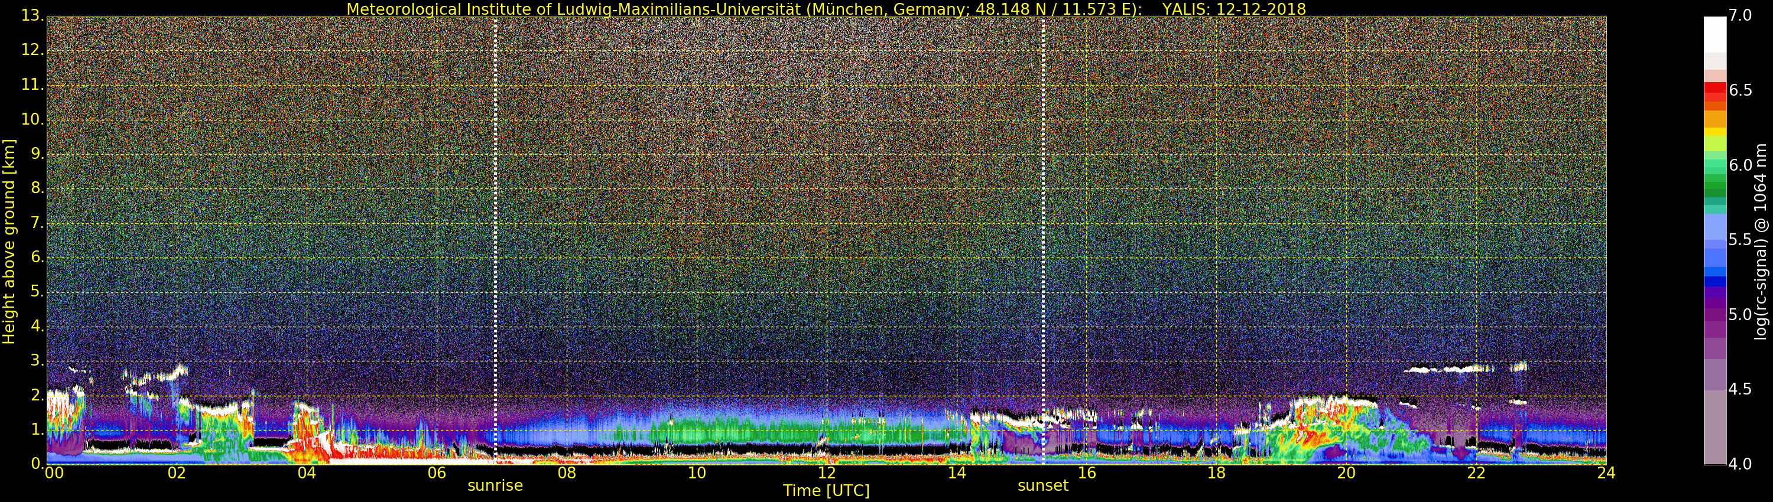
Task: Click the white cloud layer near 21-22 UTC
Action: 1449,369
